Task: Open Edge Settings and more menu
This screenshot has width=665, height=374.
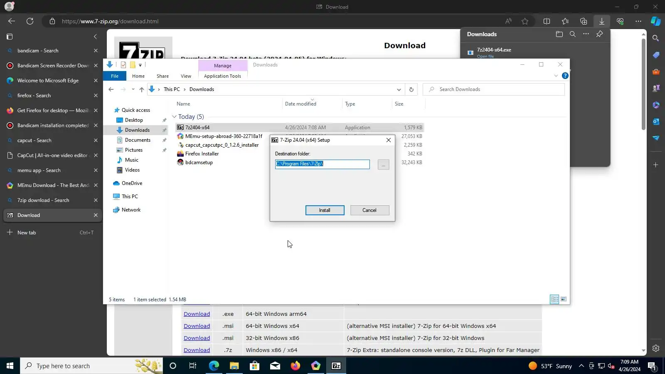Action: point(638,21)
